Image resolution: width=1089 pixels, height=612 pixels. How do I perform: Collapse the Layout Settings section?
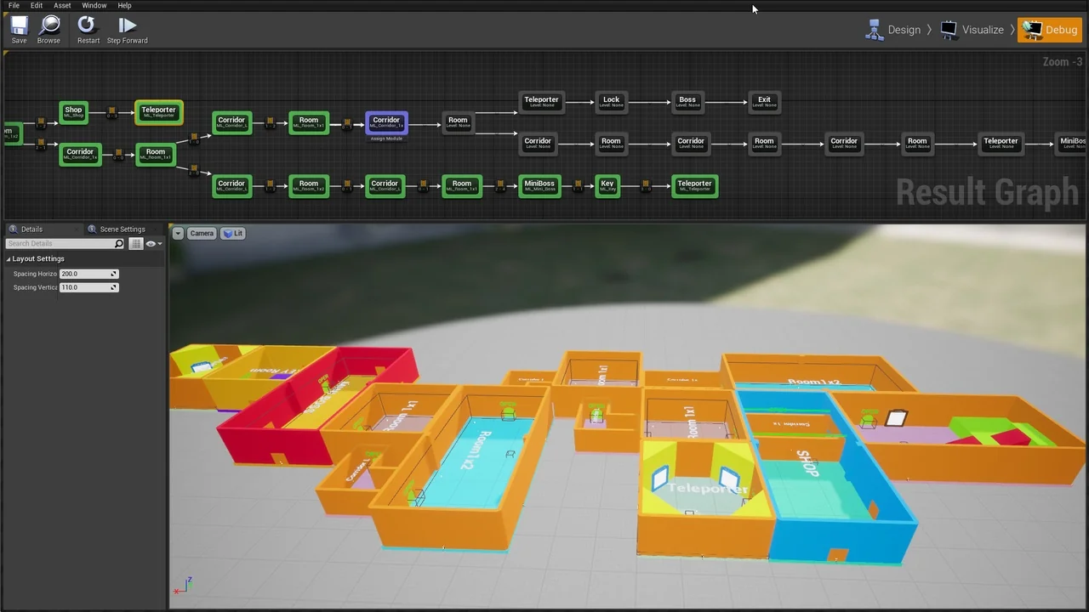click(x=9, y=259)
